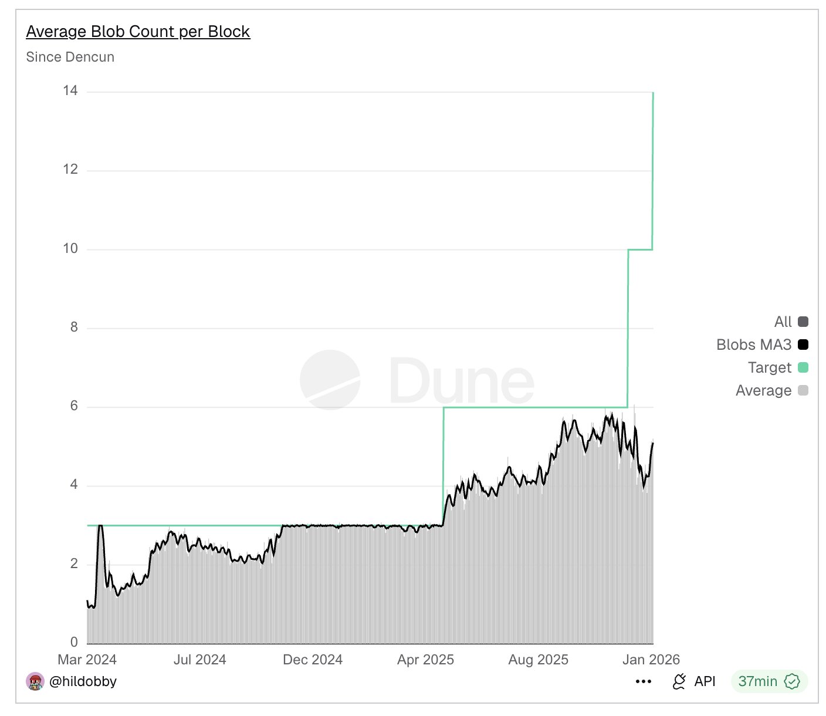Toggle the Target series label
This screenshot has height=716, width=826.
pyautogui.click(x=770, y=367)
